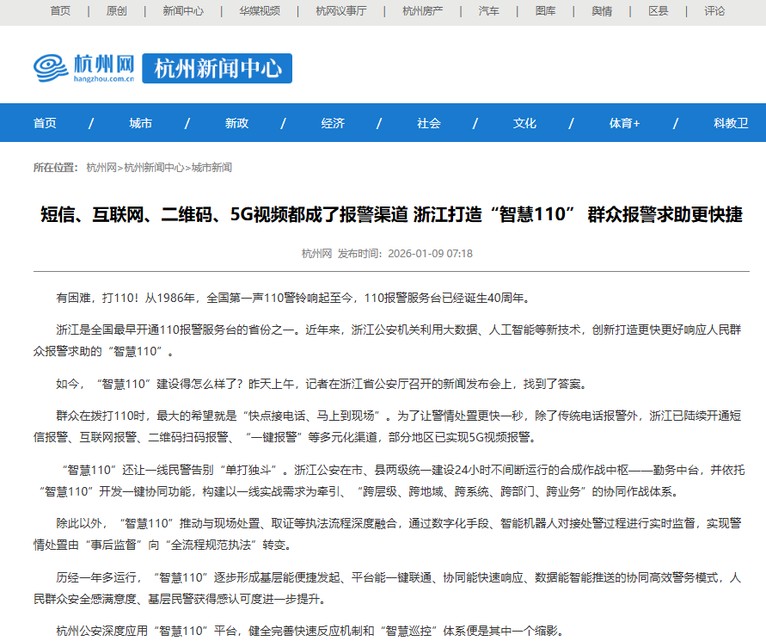Open the 华媒视频 link

click(x=260, y=11)
